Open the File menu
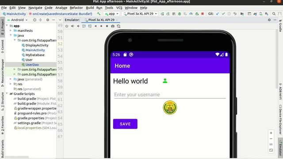Viewport: 283px width, 159px height. click(4, 8)
